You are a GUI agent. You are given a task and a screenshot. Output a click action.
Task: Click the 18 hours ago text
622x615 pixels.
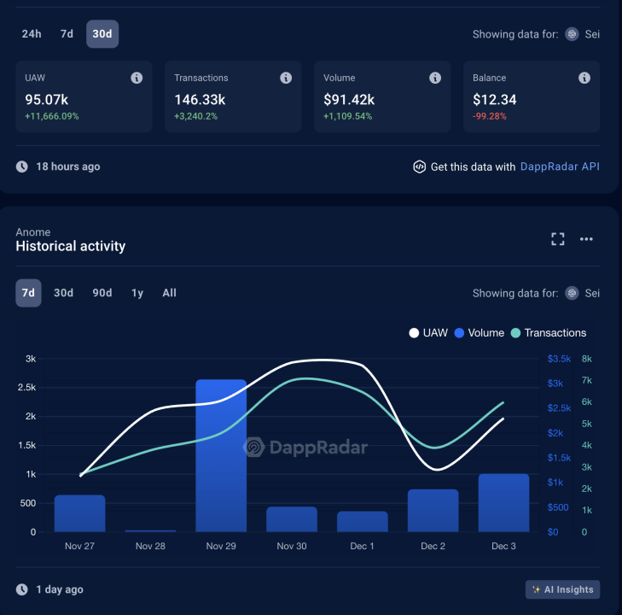point(68,167)
